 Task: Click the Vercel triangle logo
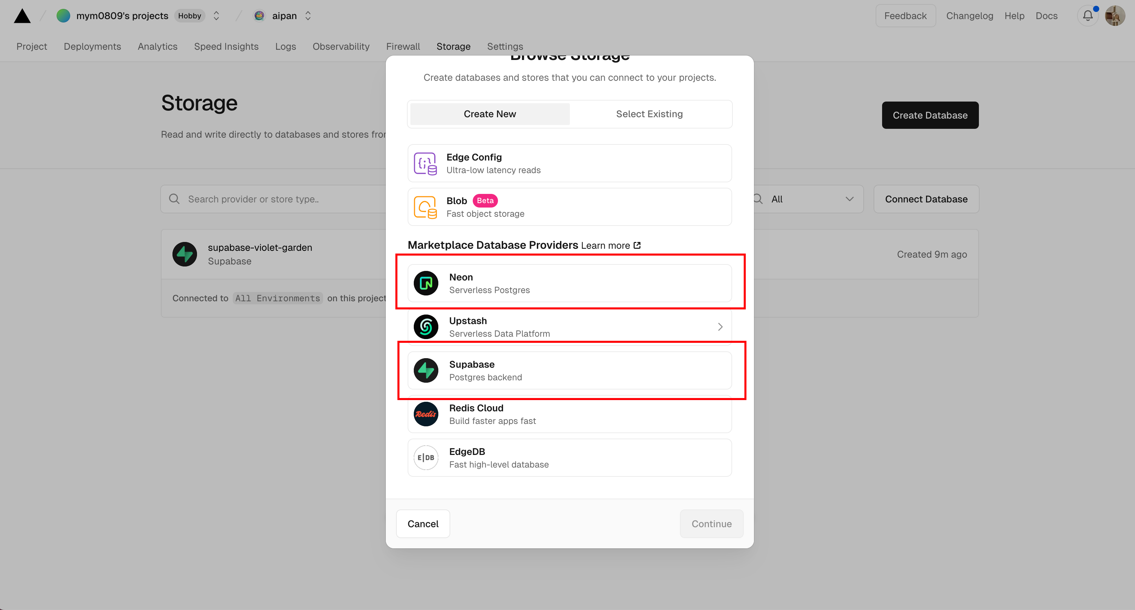[x=22, y=16]
